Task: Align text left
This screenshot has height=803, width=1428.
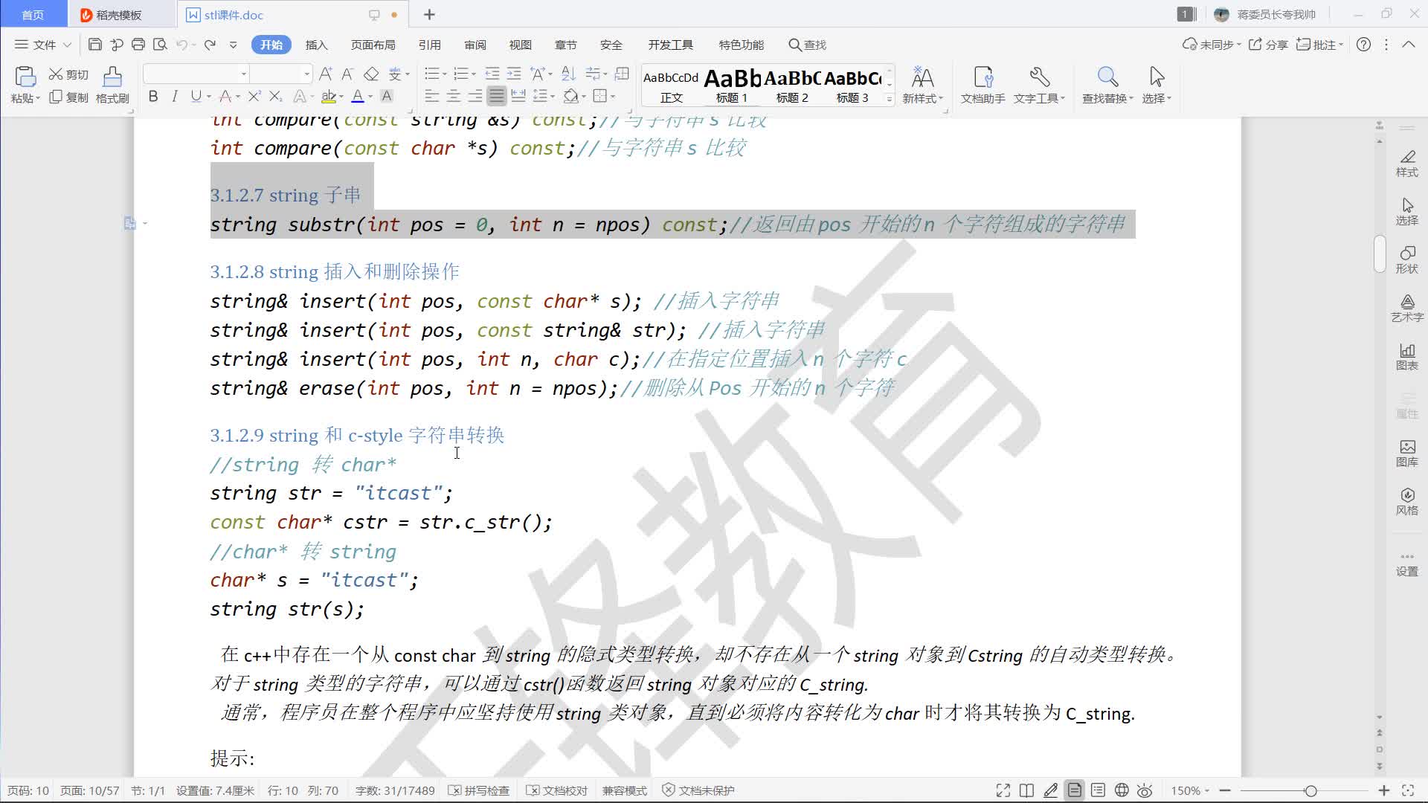Action: (431, 96)
